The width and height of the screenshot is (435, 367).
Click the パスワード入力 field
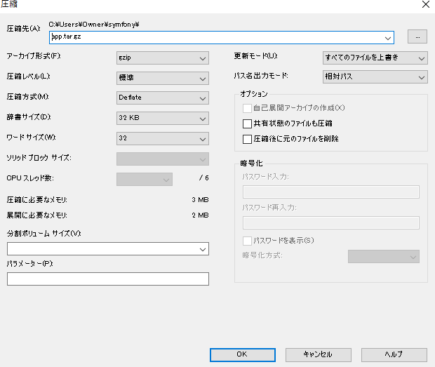pos(331,192)
